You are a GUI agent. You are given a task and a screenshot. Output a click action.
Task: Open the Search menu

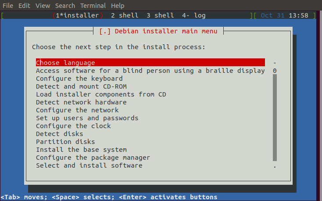(65, 6)
